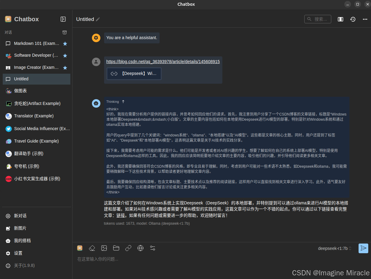Click the 小红书 red avatar icon
The height and width of the screenshot is (279, 371).
(x=8, y=179)
